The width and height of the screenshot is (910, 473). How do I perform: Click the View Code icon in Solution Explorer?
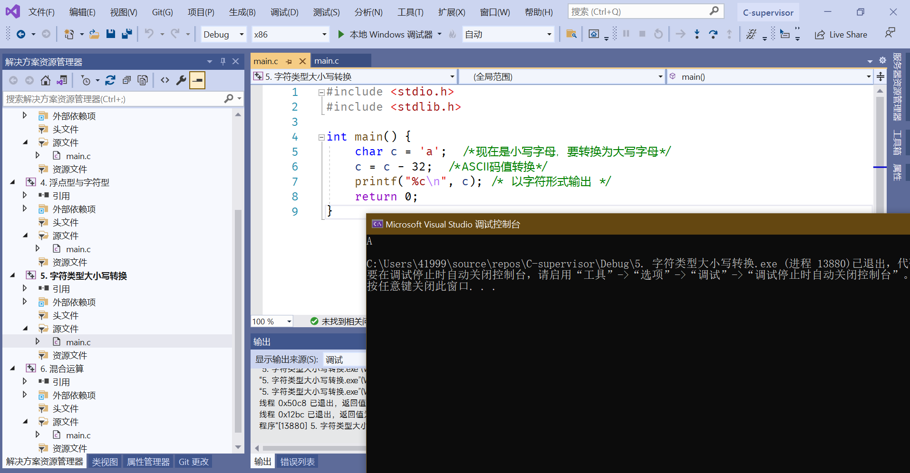[165, 80]
